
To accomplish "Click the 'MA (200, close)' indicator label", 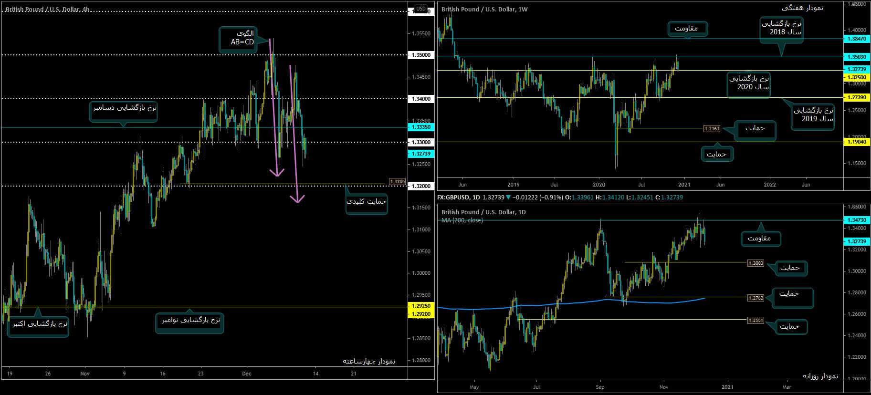I will (462, 220).
